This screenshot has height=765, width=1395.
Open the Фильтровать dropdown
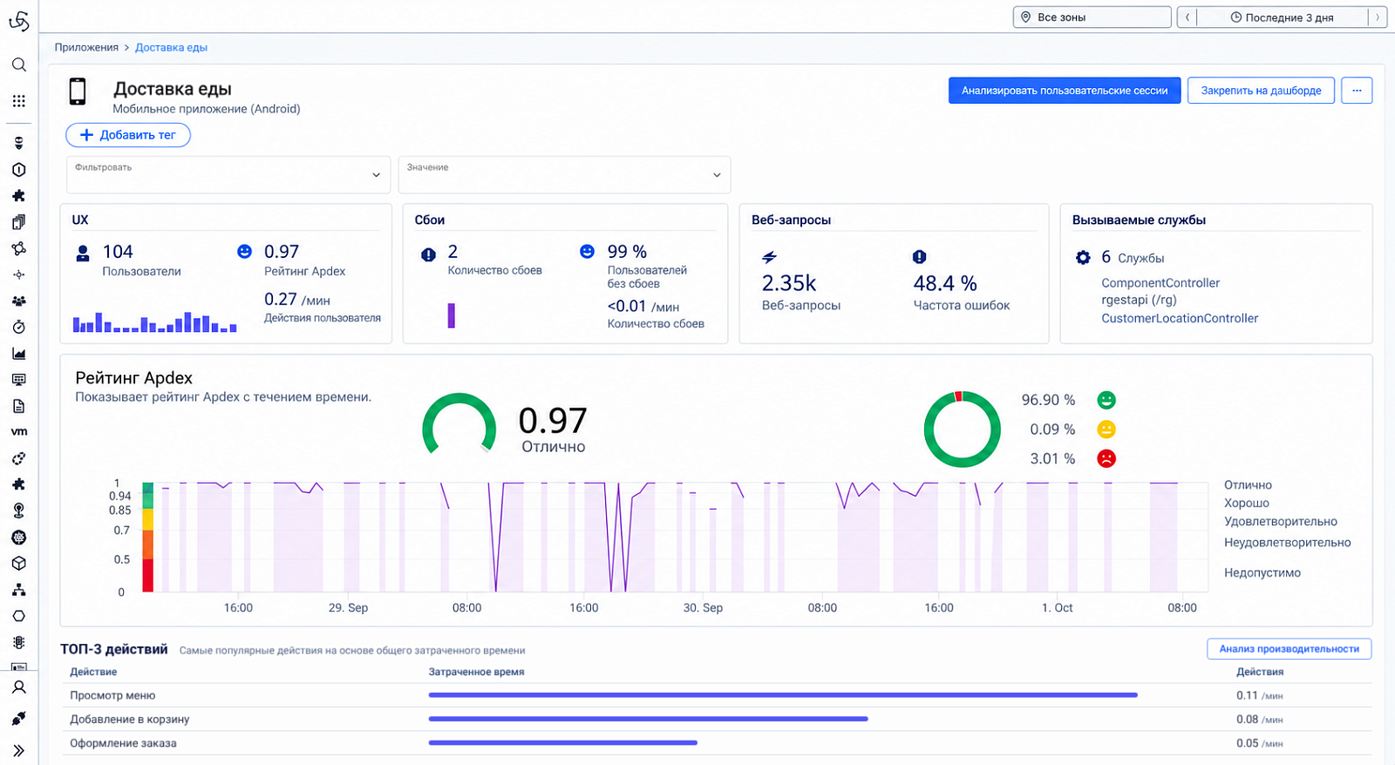click(x=228, y=174)
